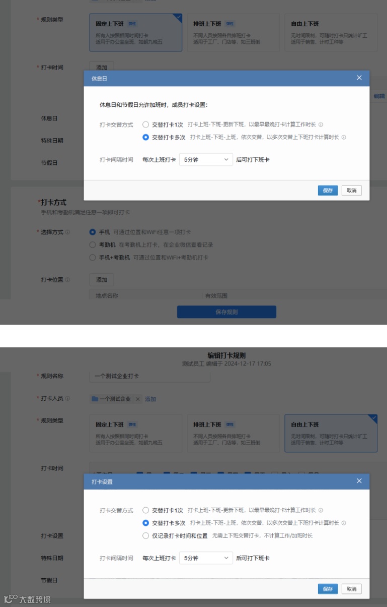Info icon after 交替打卡多次 description in 打卡设置 dialog

tap(344, 523)
